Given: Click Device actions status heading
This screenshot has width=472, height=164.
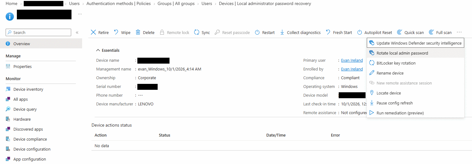Looking at the screenshot, I should click(112, 125).
